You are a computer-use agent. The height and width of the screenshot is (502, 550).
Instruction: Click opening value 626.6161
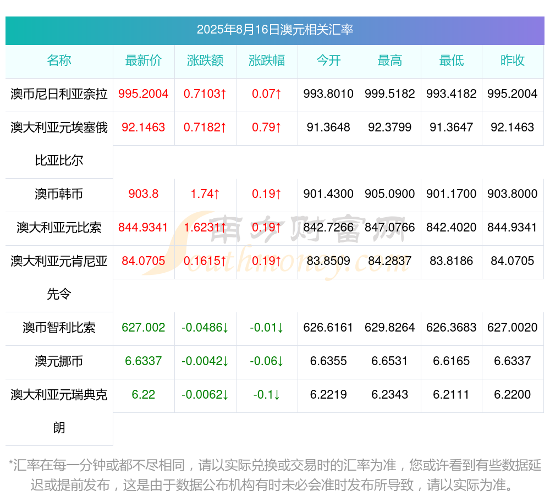[328, 327]
